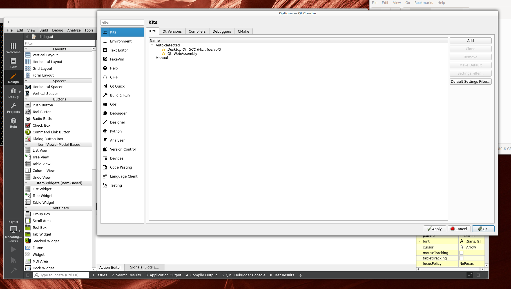Image resolution: width=511 pixels, height=289 pixels.
Task: Open Analyzer options category
Action: point(122,140)
